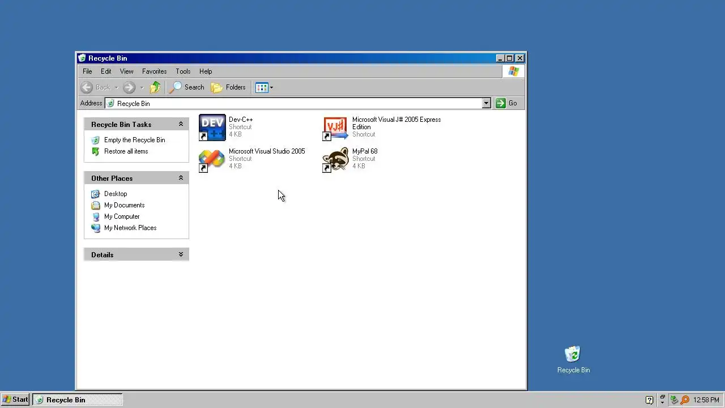Image resolution: width=725 pixels, height=408 pixels.
Task: Click the Windows flag logo in the toolbar
Action: point(513,71)
